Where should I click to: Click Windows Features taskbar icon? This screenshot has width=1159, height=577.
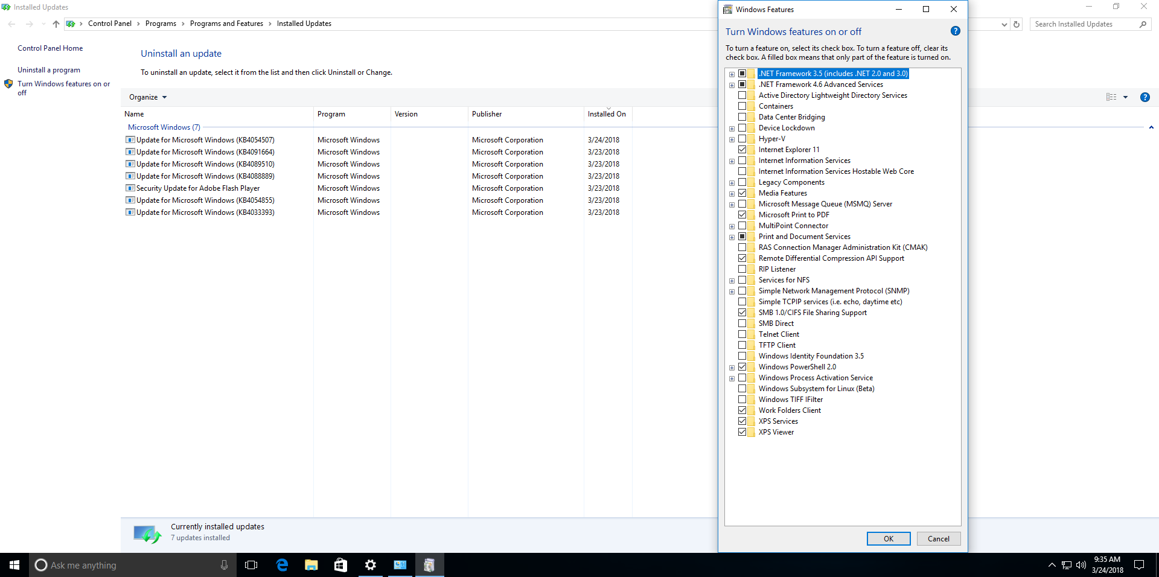tap(429, 565)
